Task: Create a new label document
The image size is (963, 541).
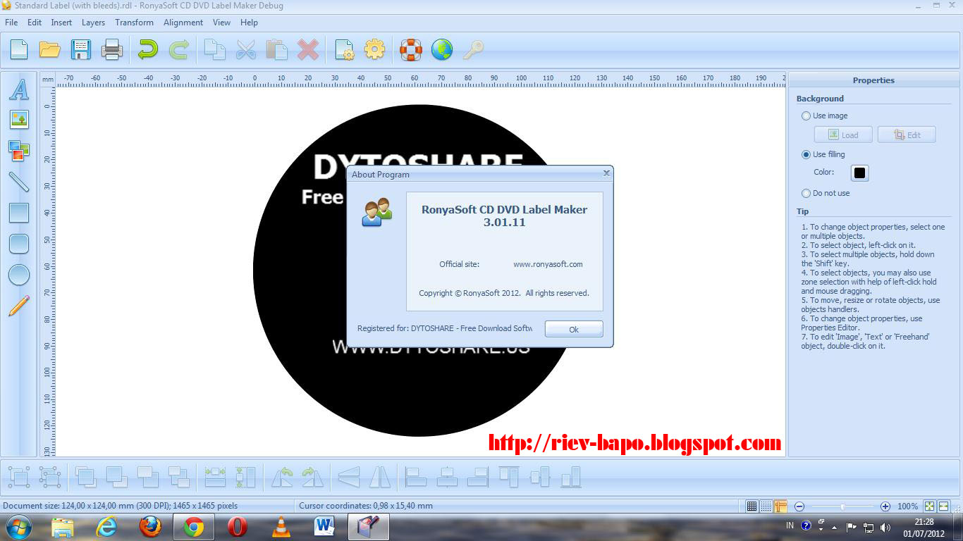Action: tap(19, 49)
